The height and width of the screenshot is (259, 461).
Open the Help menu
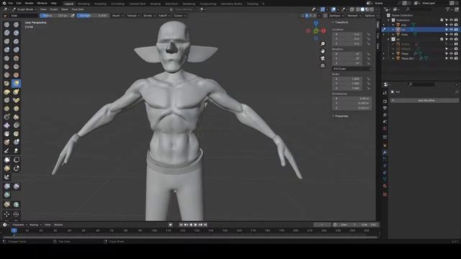pos(54,3)
